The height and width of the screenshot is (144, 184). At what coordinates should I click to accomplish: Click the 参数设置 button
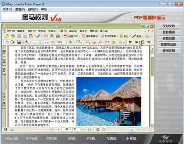[169, 38]
